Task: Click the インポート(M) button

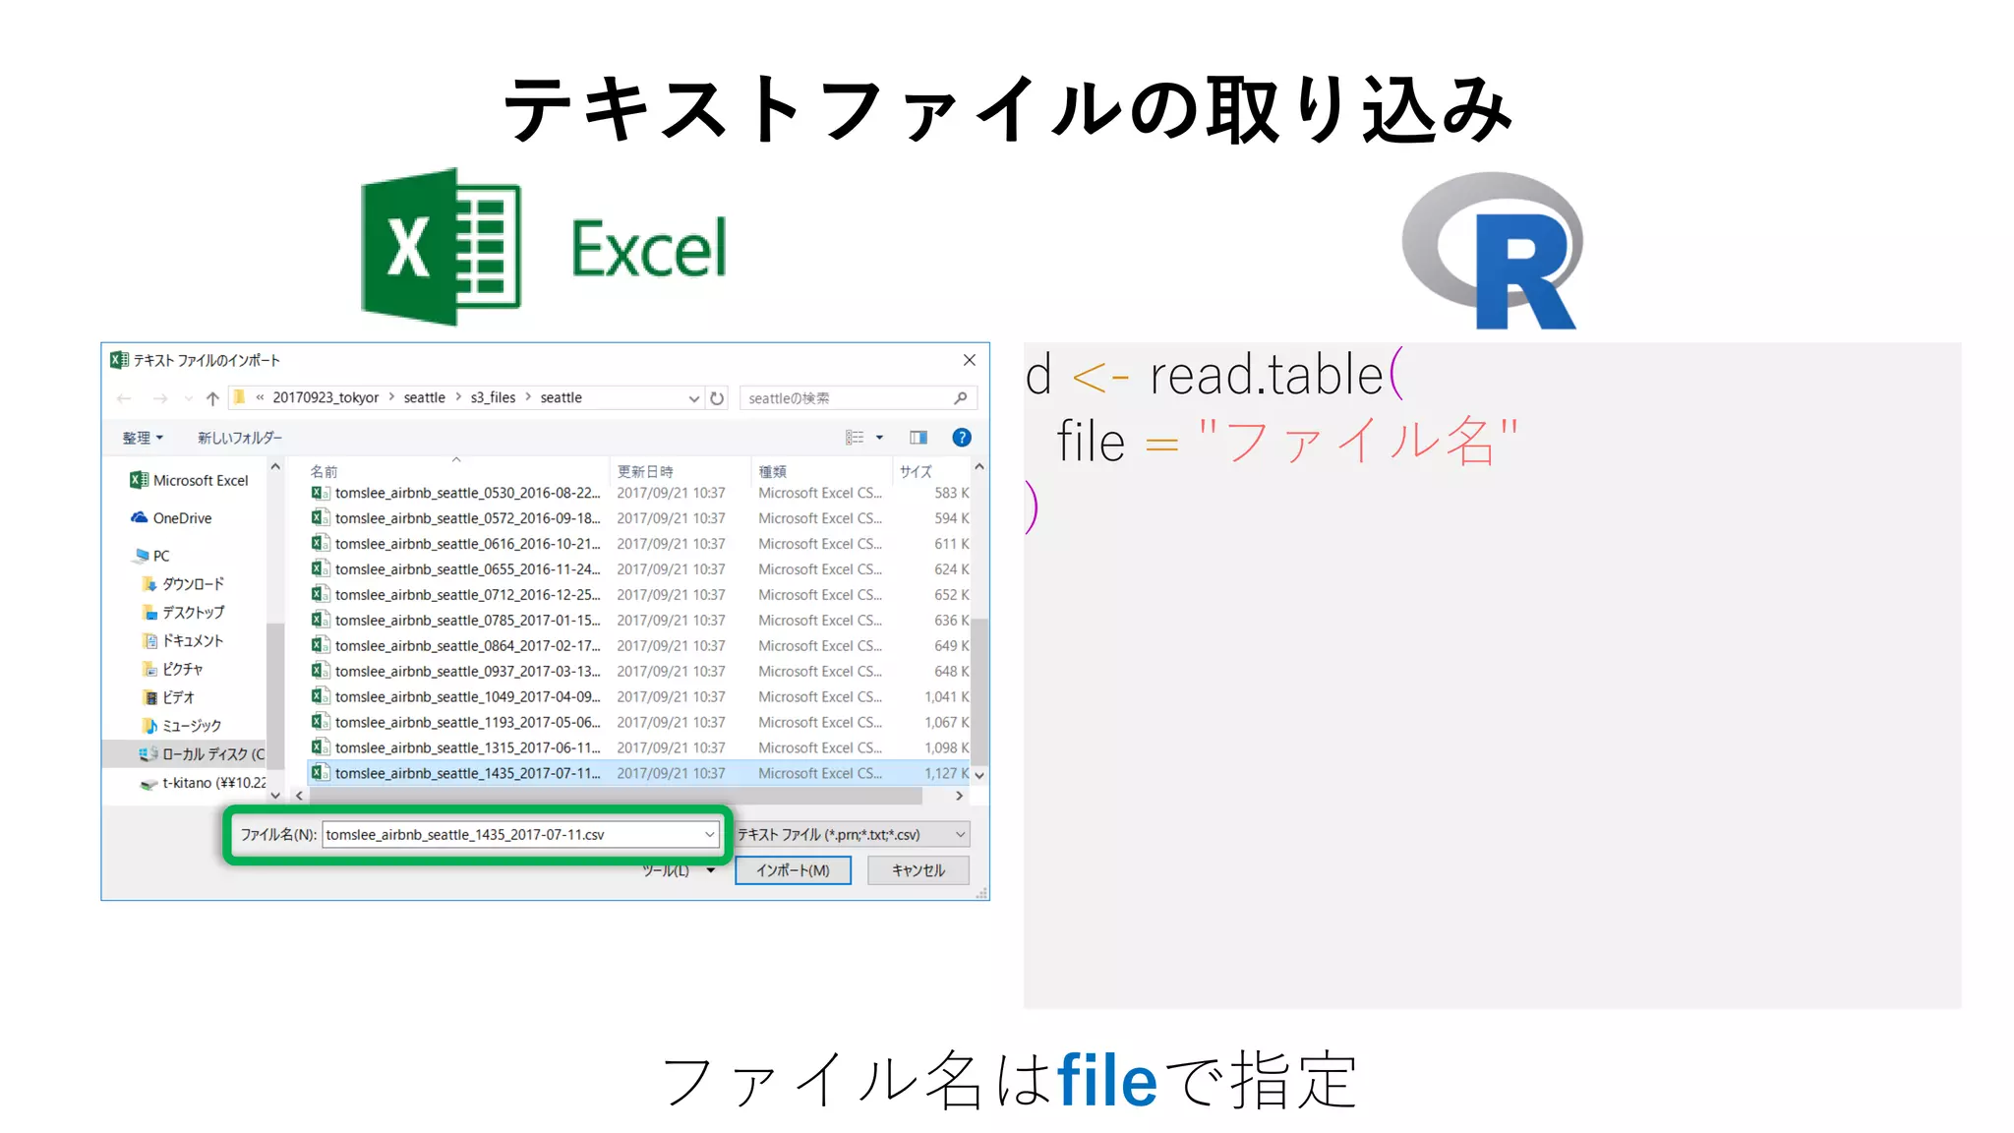Action: (793, 870)
